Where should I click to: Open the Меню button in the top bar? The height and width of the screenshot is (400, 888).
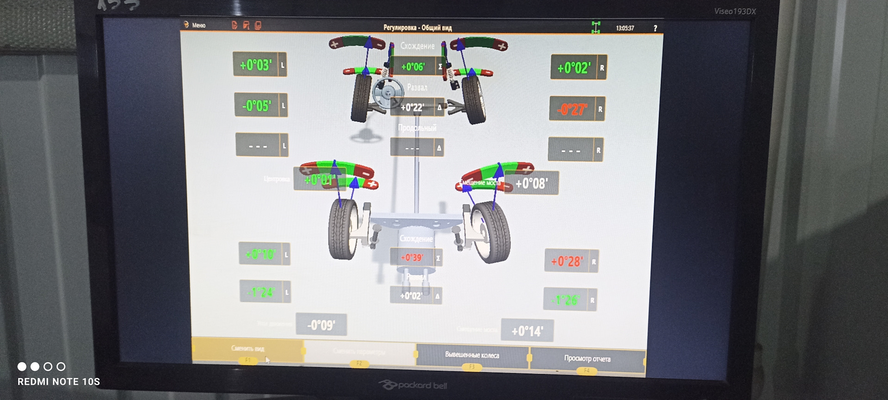tap(194, 25)
